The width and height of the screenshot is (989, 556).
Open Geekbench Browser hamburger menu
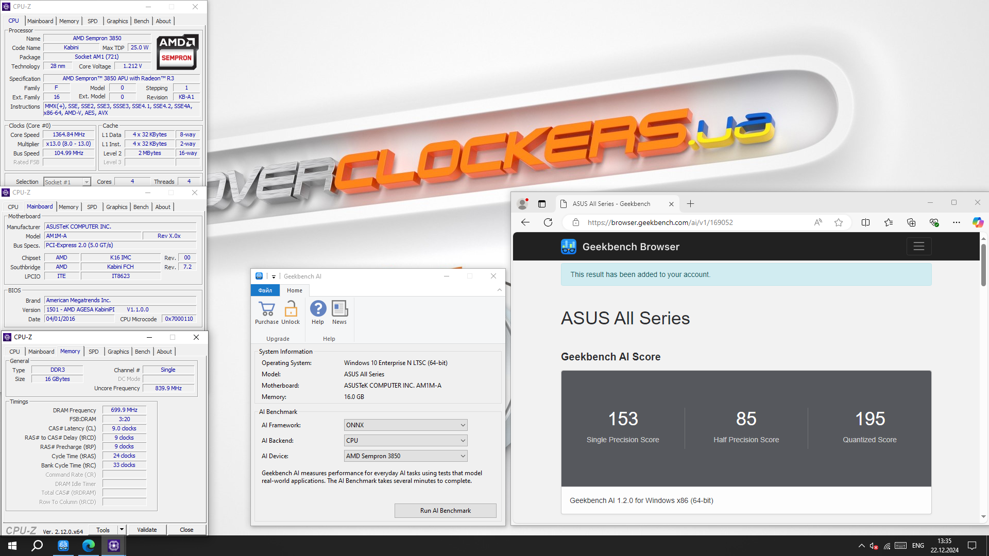point(918,247)
